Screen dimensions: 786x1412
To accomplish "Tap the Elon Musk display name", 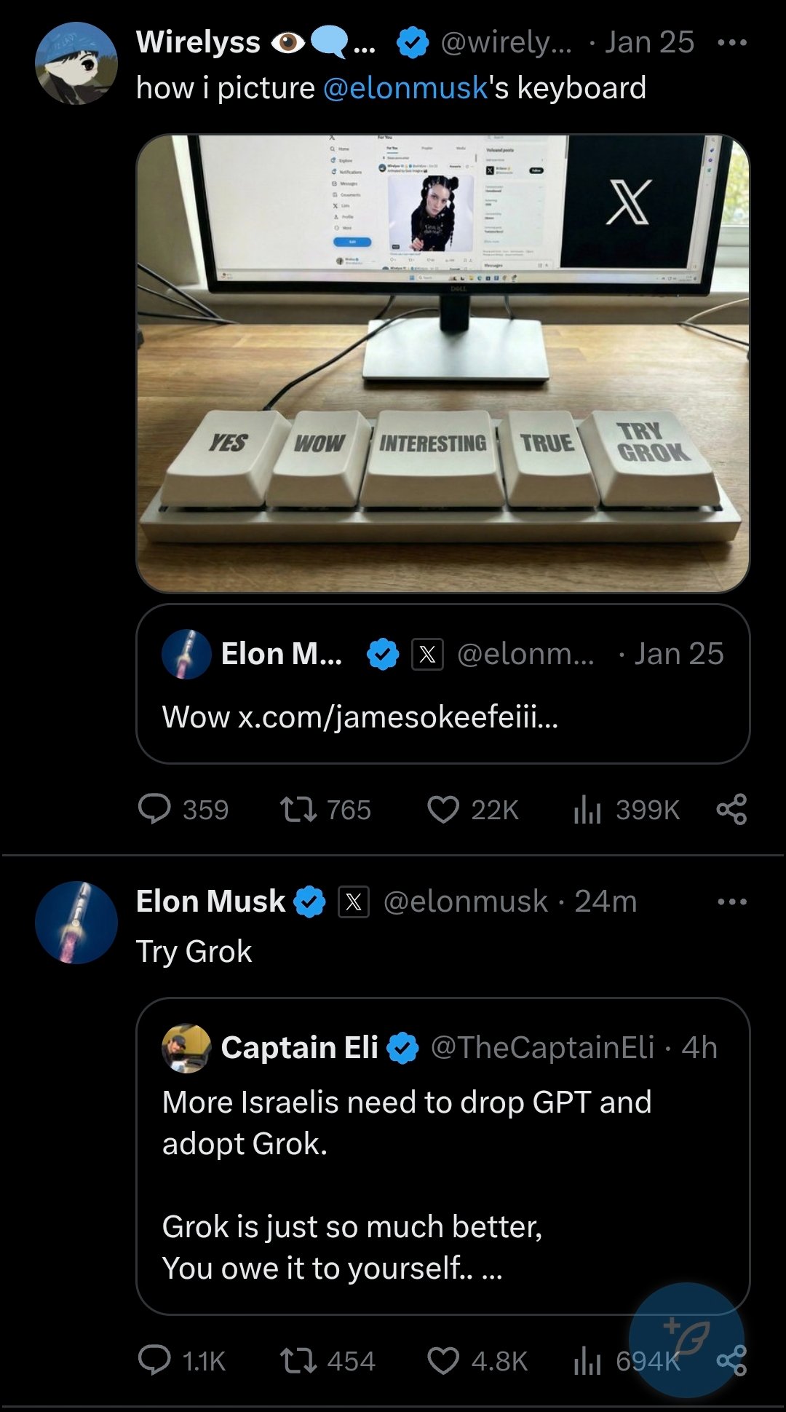I will (210, 902).
